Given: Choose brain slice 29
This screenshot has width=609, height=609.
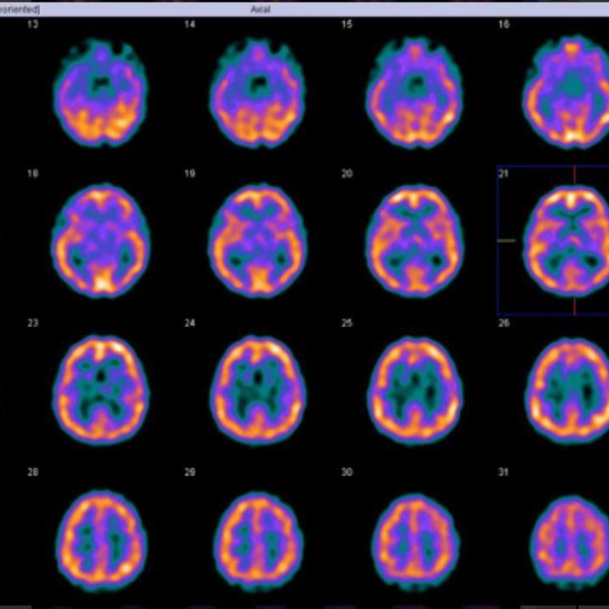Looking at the screenshot, I should (x=259, y=539).
